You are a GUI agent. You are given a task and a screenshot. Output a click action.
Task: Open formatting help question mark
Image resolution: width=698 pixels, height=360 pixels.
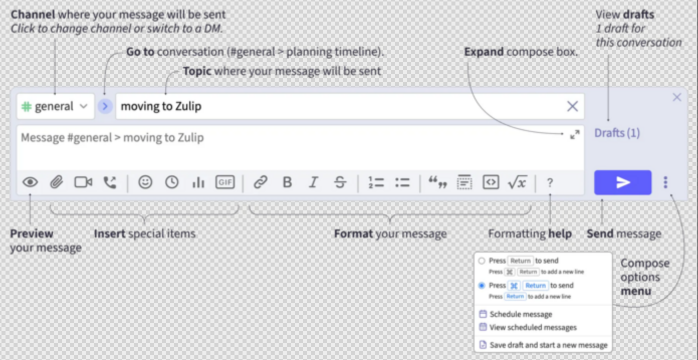[550, 183]
